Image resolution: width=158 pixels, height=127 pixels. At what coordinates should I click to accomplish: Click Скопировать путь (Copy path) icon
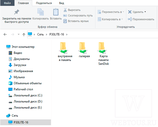pos(65,16)
